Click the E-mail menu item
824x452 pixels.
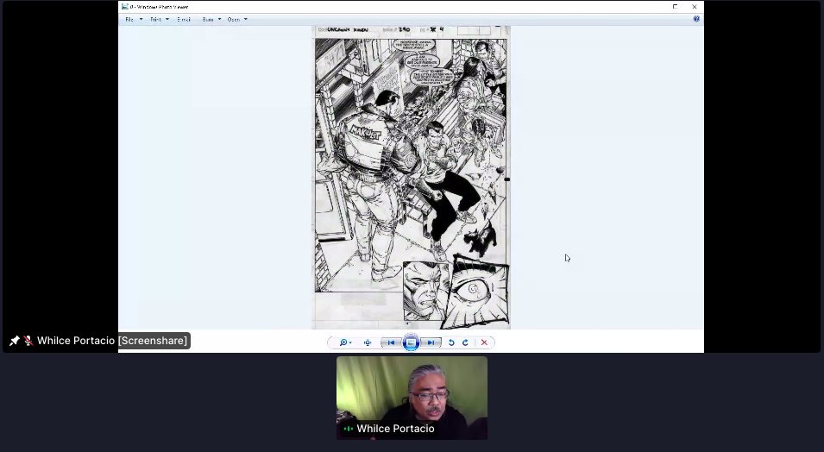(184, 20)
